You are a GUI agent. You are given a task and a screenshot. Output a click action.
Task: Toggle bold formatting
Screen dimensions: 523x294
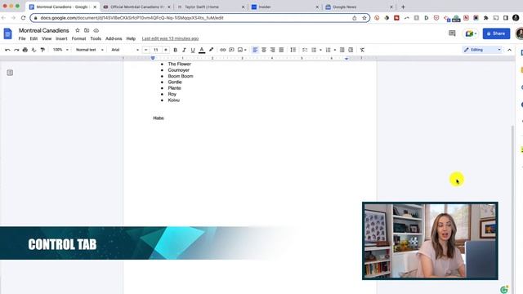[175, 50]
